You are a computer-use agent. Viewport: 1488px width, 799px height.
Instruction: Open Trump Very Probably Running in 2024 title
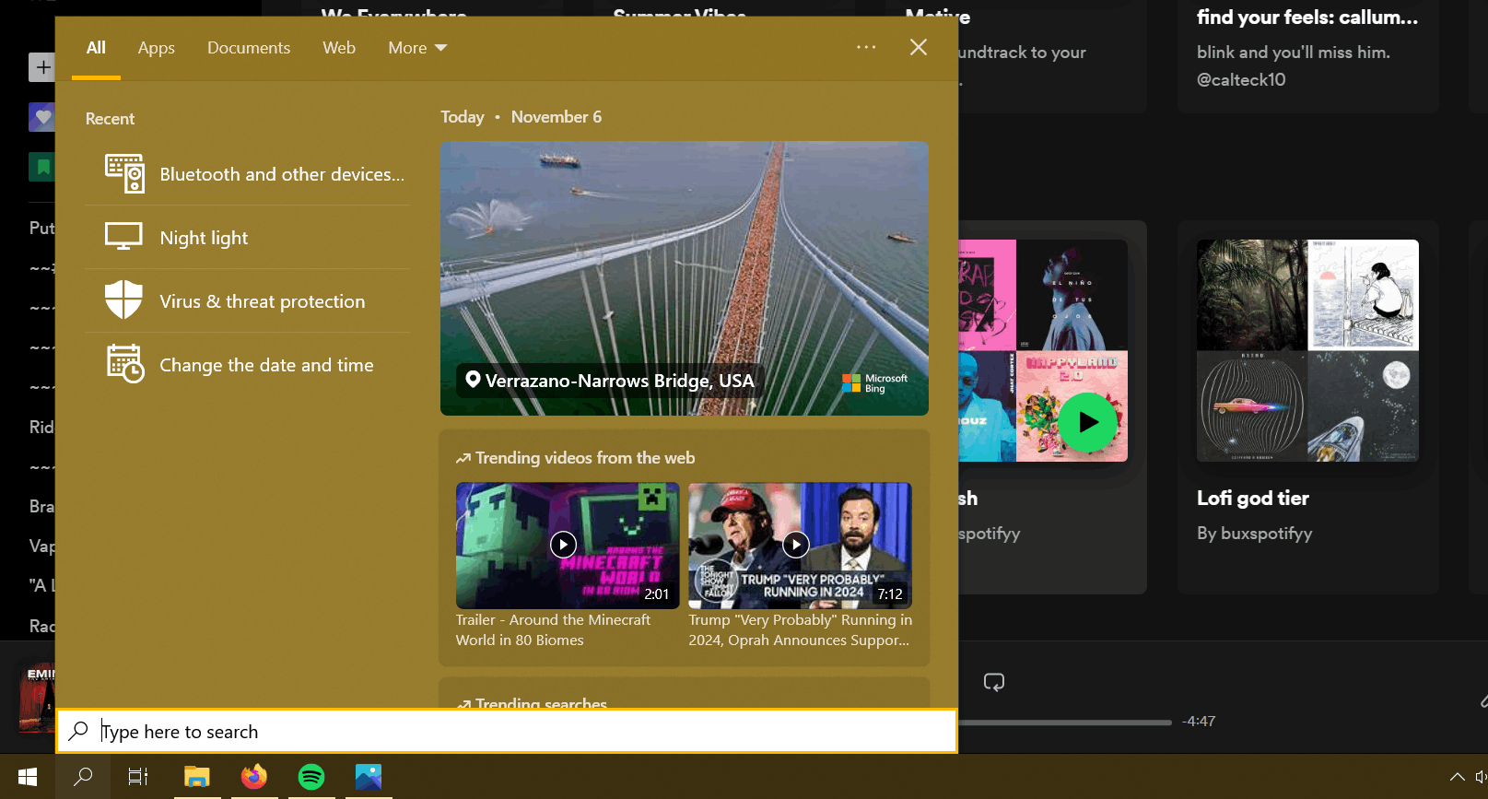click(x=801, y=630)
